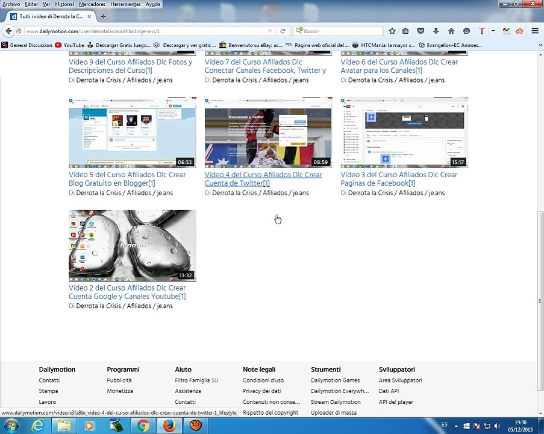544x434 pixels.
Task: Open Vídeo 3 Crear Paginas de Facebook link
Action: [399, 179]
